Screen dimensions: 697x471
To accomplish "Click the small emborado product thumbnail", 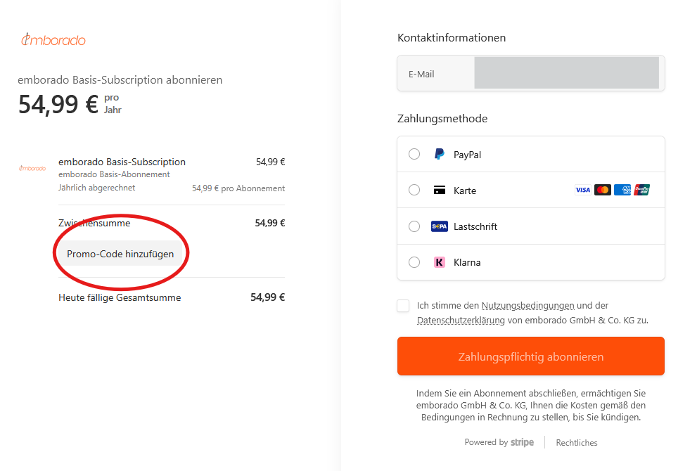I will click(x=32, y=168).
